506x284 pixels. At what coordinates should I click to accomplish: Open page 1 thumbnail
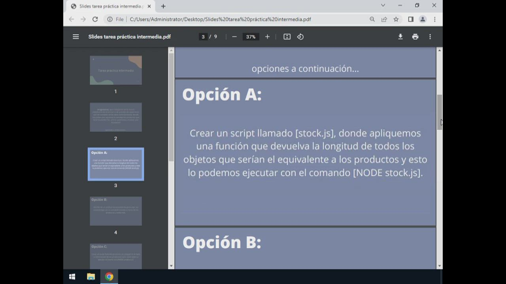point(116,70)
